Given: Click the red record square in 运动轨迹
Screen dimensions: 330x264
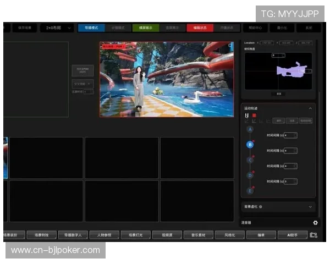Looking at the screenshot, I should point(255,116).
